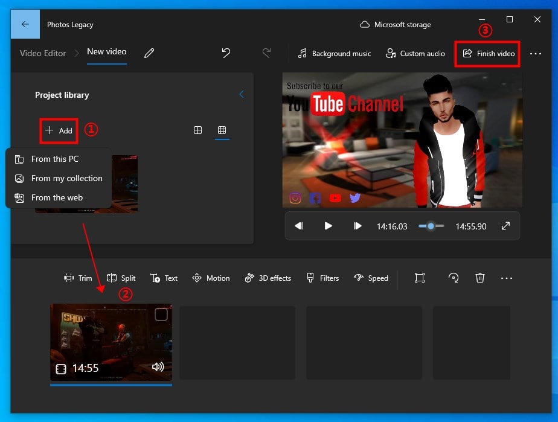The height and width of the screenshot is (422, 558).
Task: Rotate the clip with rotate icon
Action: 453,278
